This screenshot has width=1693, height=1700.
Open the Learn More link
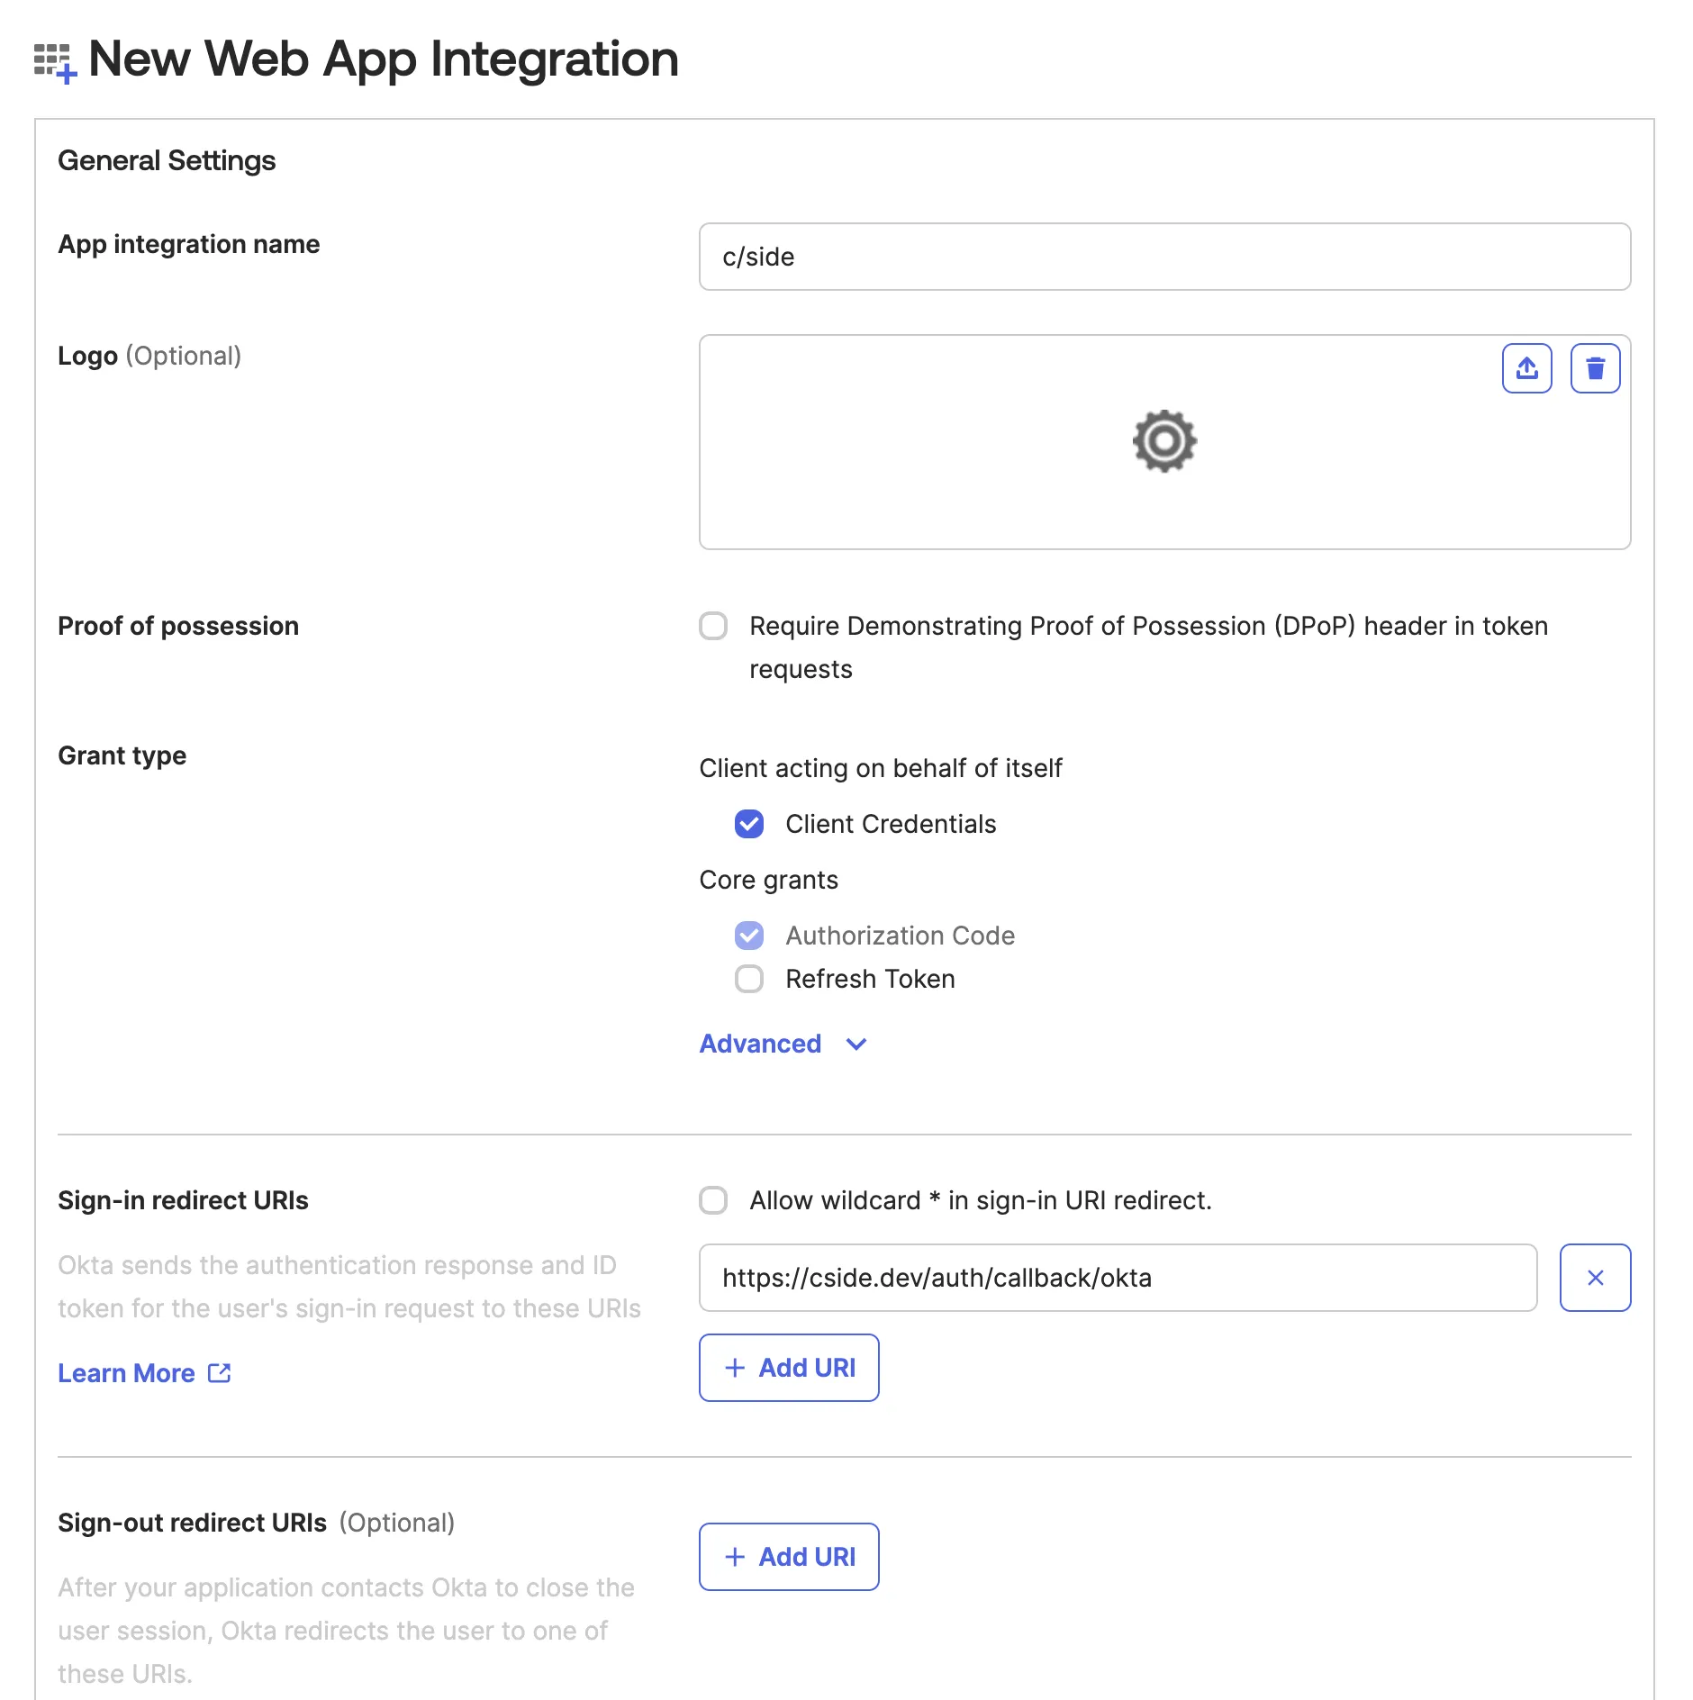[x=126, y=1372]
